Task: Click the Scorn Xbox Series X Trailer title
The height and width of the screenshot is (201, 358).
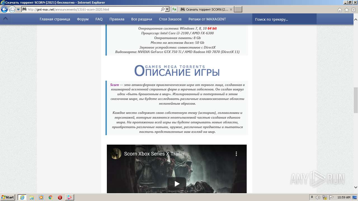Action: (154, 154)
